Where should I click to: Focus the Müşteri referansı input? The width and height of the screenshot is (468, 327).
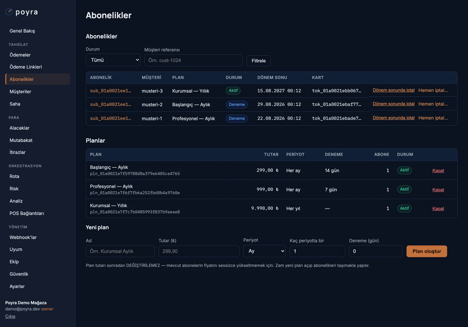pos(193,60)
